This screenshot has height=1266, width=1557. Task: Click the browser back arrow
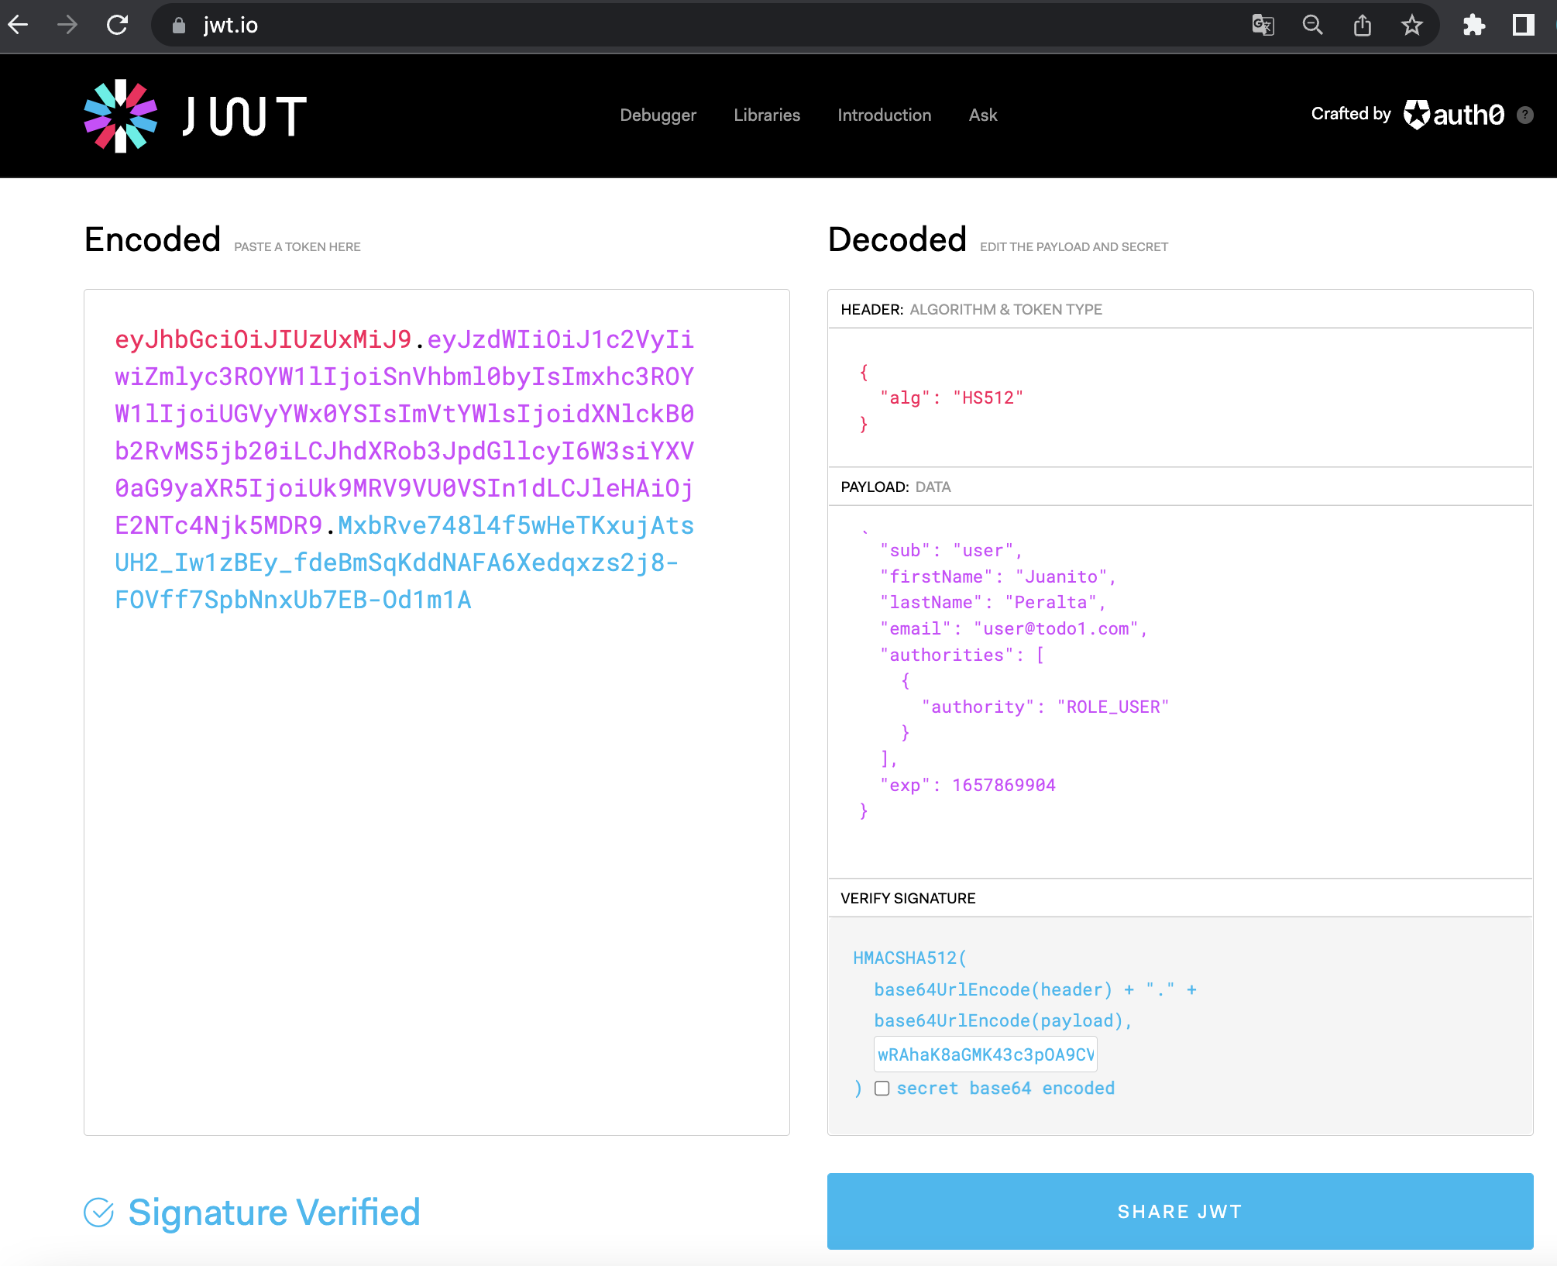click(x=19, y=25)
